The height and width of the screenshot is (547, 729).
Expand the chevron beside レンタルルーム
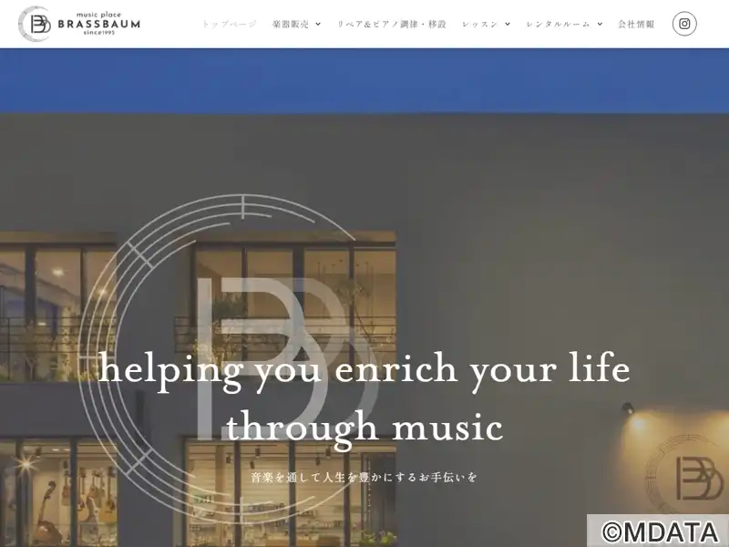tap(600, 25)
